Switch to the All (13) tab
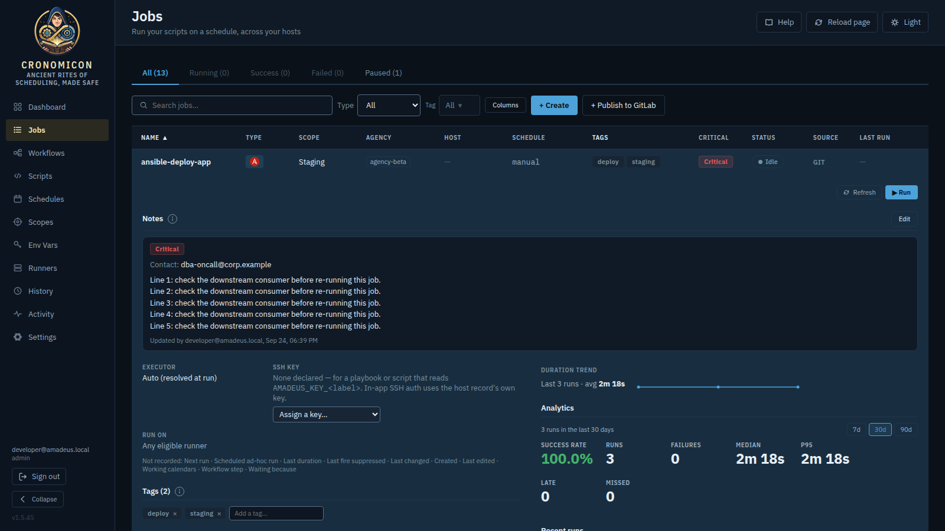This screenshot has height=531, width=945. [x=155, y=73]
